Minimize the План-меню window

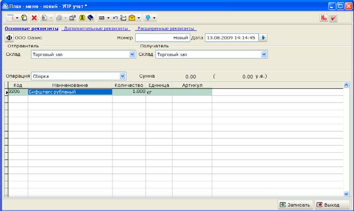coord(332,6)
